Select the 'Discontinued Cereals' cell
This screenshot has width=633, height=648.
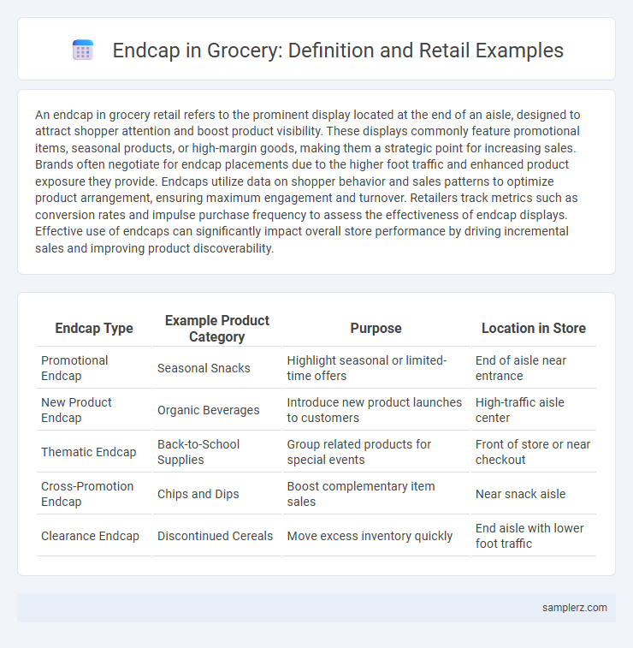click(x=216, y=536)
